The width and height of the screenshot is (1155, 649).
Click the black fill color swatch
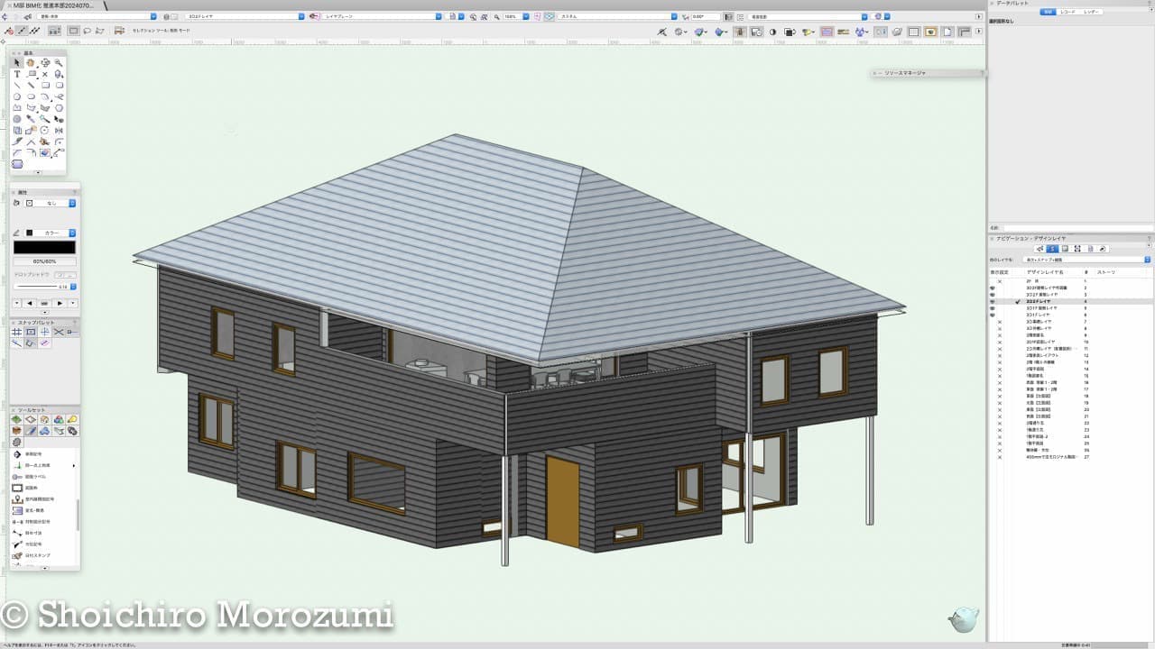44,247
